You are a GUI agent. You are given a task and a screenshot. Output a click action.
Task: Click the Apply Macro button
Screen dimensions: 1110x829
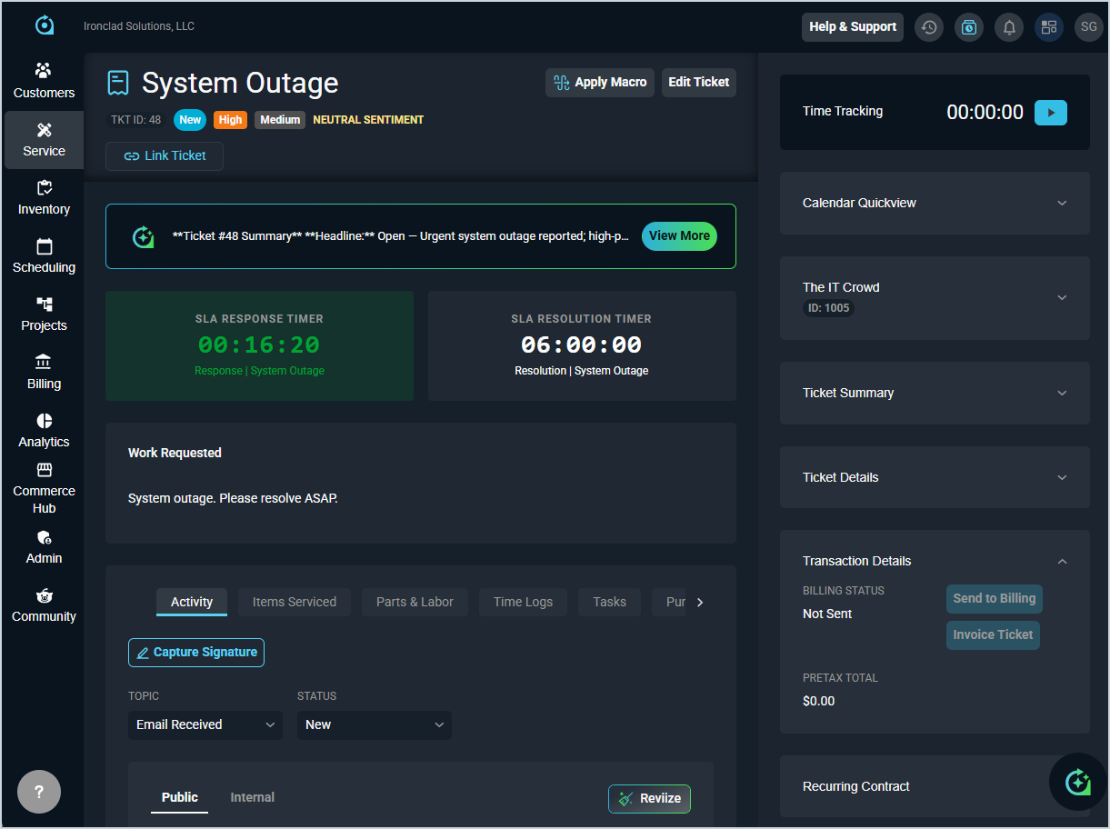[600, 83]
